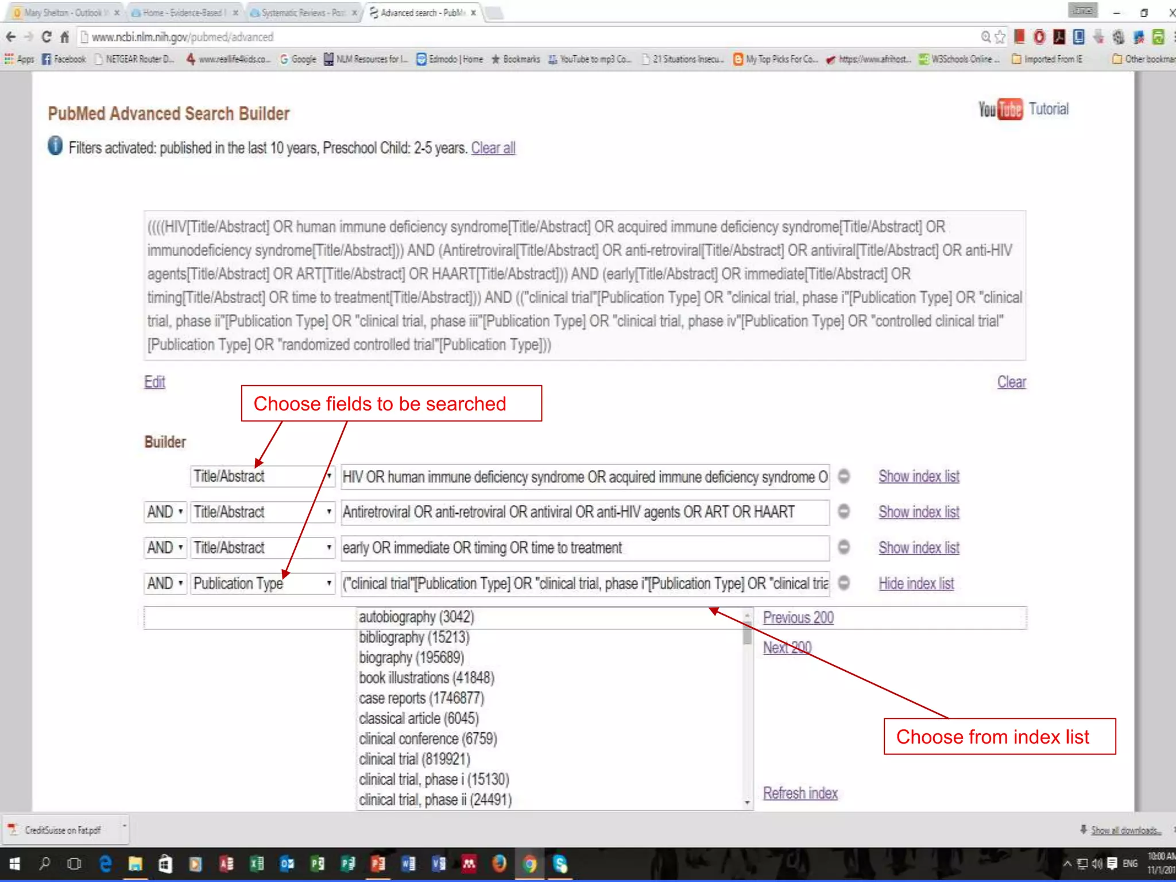Click the early OR immediate term field
1176x882 pixels.
[585, 548]
